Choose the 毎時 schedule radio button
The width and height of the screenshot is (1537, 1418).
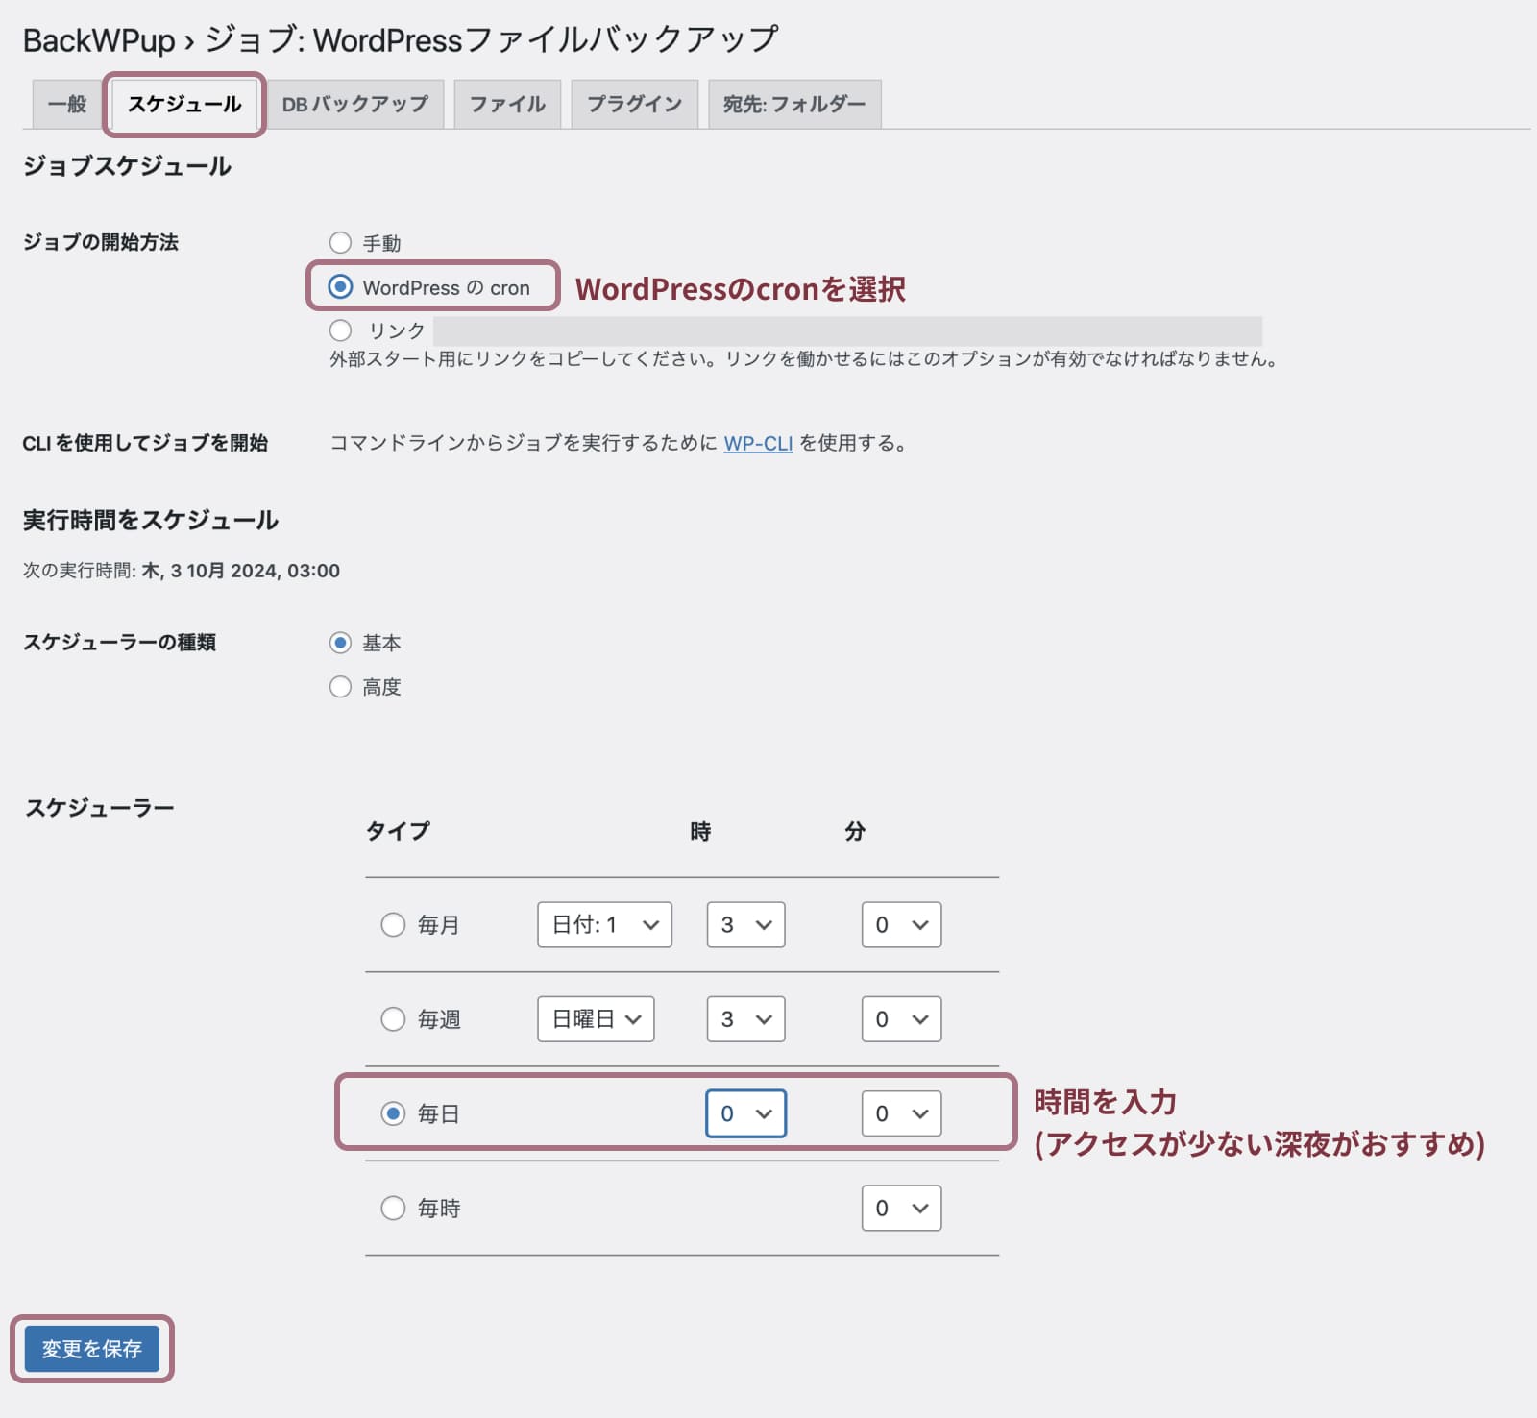click(393, 1208)
